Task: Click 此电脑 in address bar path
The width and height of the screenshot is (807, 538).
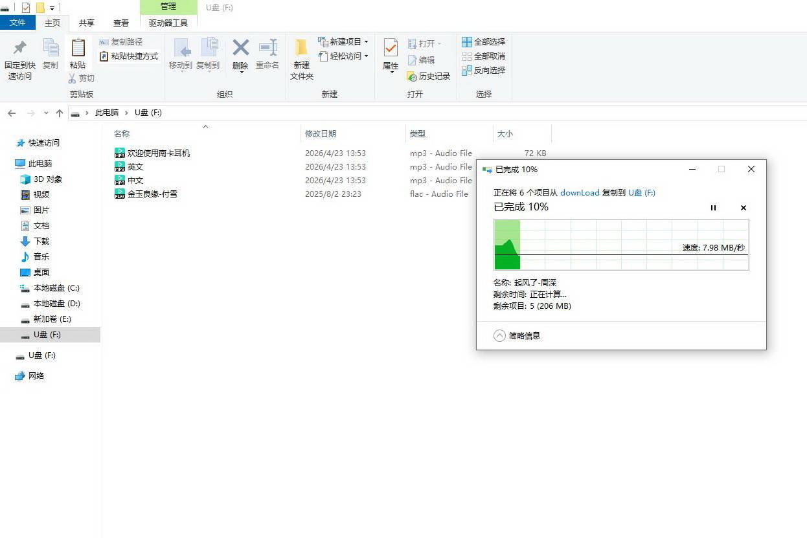Action: pyautogui.click(x=107, y=113)
